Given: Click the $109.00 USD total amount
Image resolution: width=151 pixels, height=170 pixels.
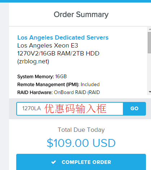Looking at the screenshot, I should (x=81, y=143).
